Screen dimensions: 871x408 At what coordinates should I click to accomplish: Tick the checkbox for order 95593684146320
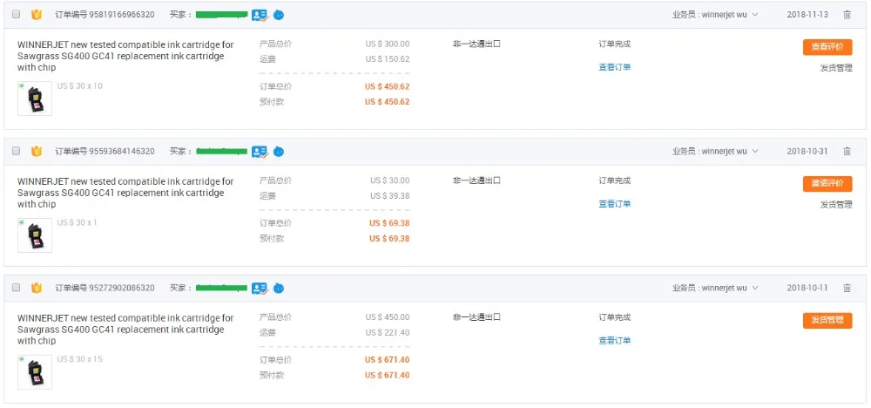[x=16, y=151]
